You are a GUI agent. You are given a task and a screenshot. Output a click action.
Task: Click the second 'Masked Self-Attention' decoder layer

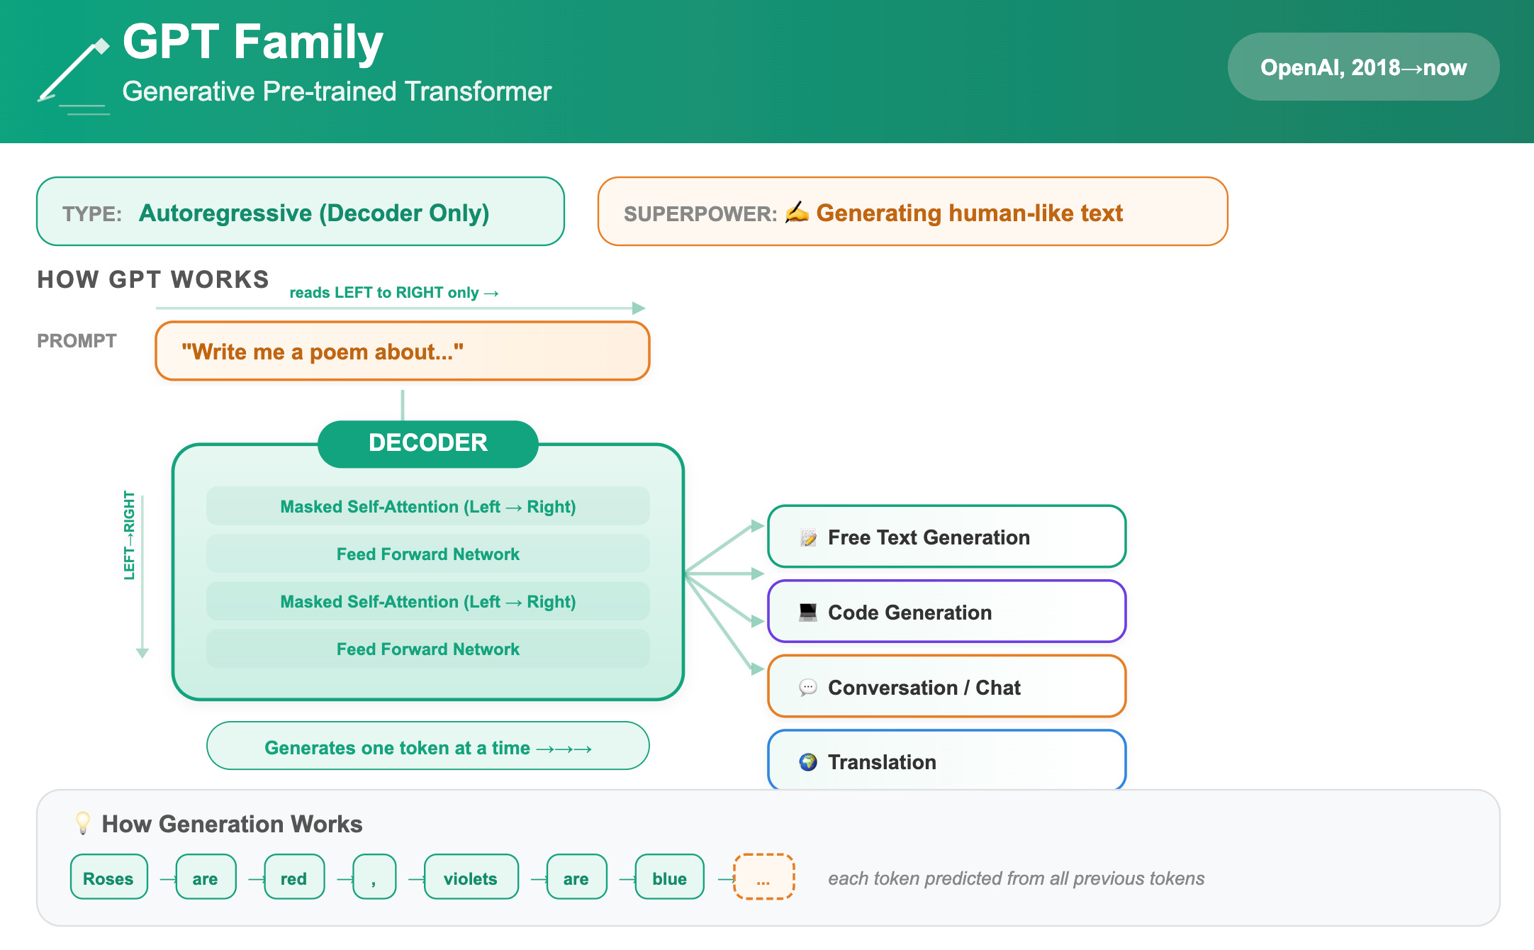tap(428, 601)
